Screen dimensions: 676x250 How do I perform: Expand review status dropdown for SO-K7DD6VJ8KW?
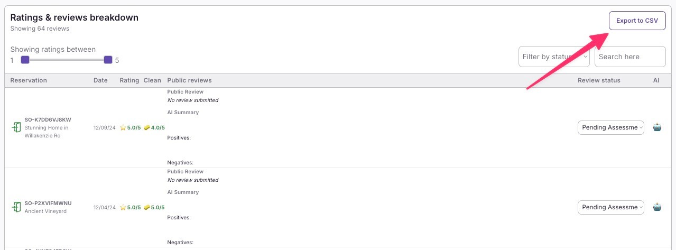[x=610, y=127]
